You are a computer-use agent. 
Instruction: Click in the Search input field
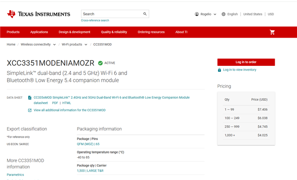pyautogui.click(x=112, y=14)
